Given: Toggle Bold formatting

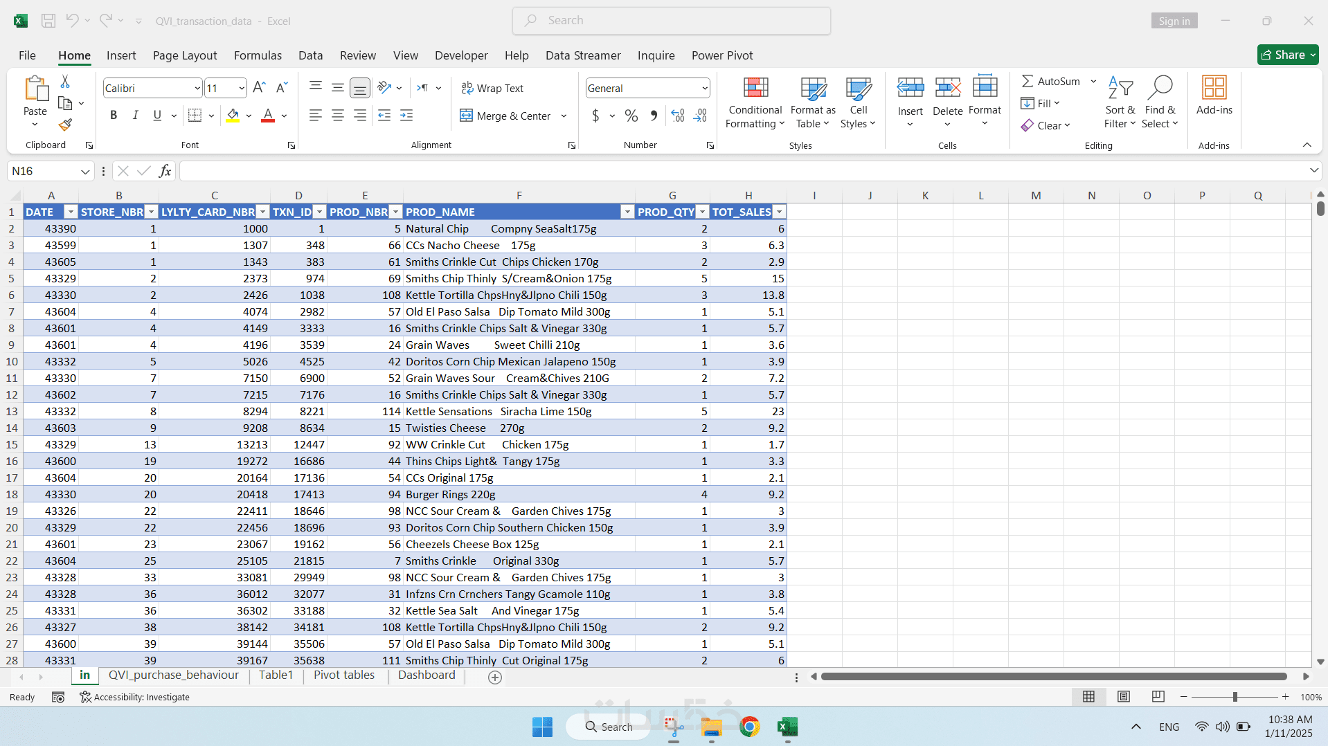Looking at the screenshot, I should tap(114, 116).
